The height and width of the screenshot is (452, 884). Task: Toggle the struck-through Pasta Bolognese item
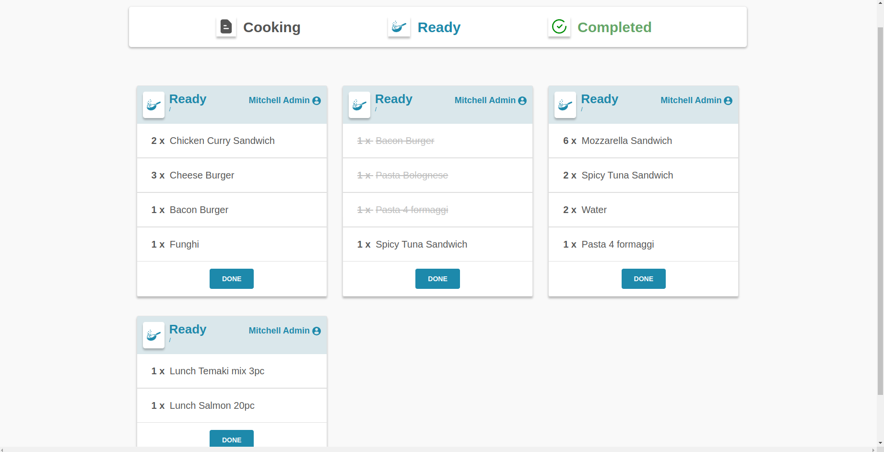tap(437, 175)
